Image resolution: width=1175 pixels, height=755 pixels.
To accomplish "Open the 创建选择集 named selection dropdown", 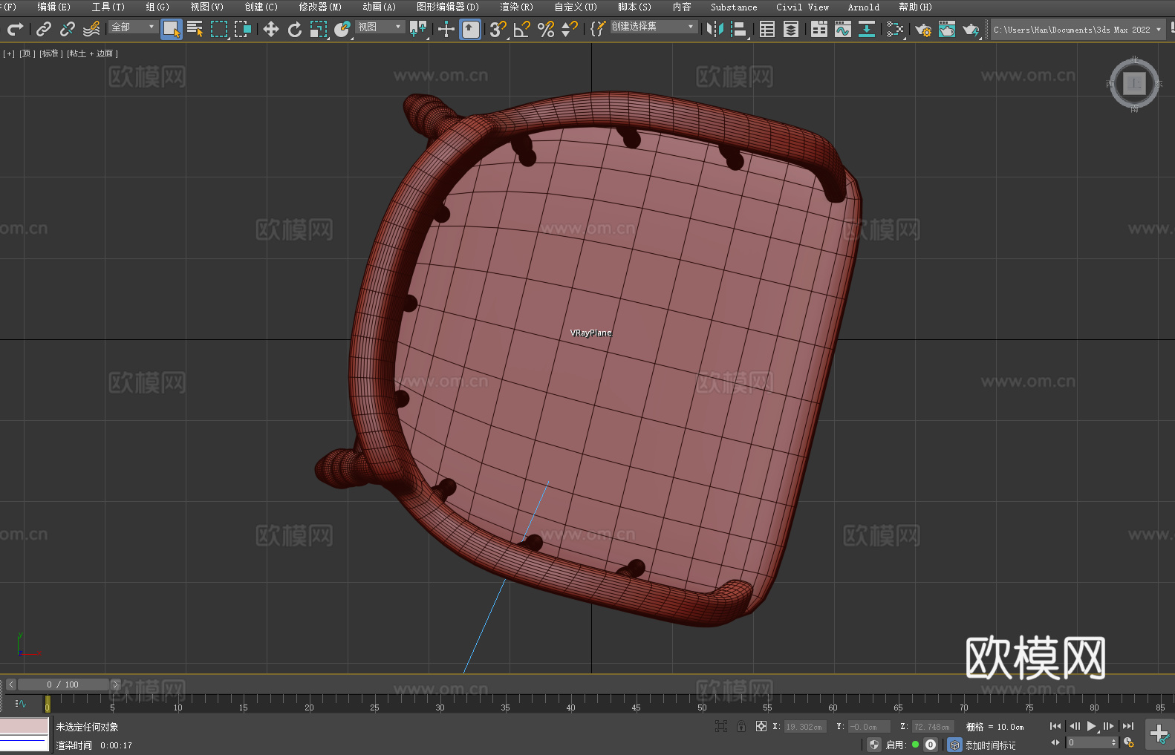I will click(x=654, y=27).
